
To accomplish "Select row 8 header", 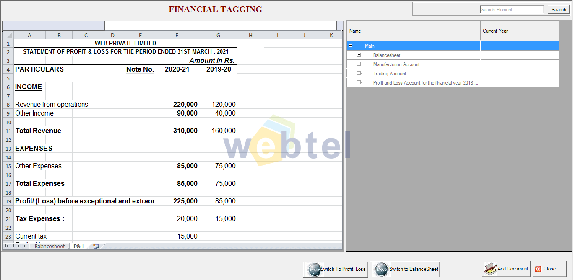I will 8,104.
